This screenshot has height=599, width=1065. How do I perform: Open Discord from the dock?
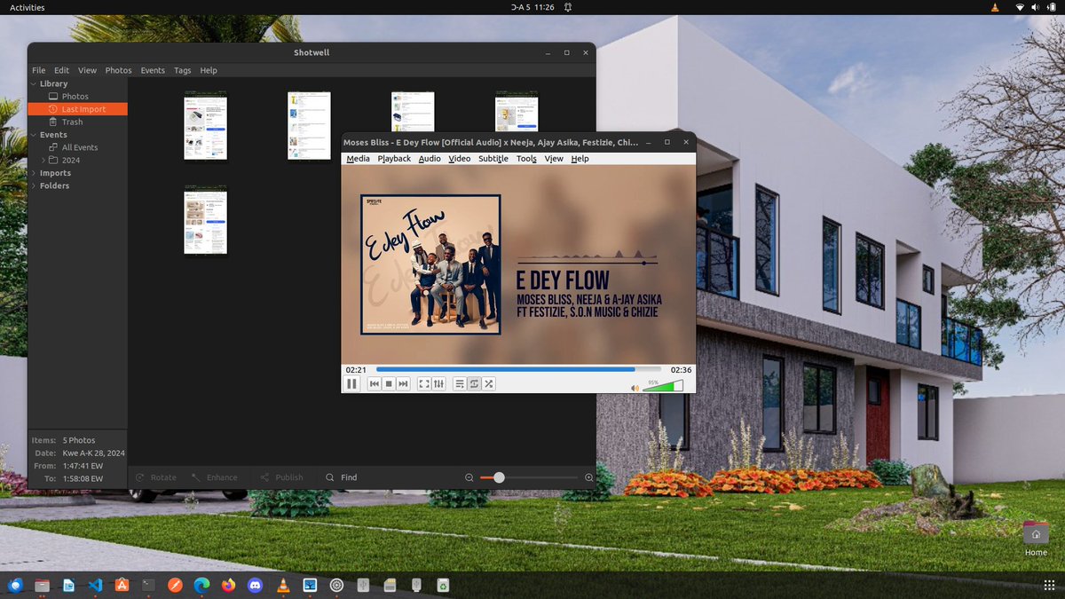click(x=256, y=585)
